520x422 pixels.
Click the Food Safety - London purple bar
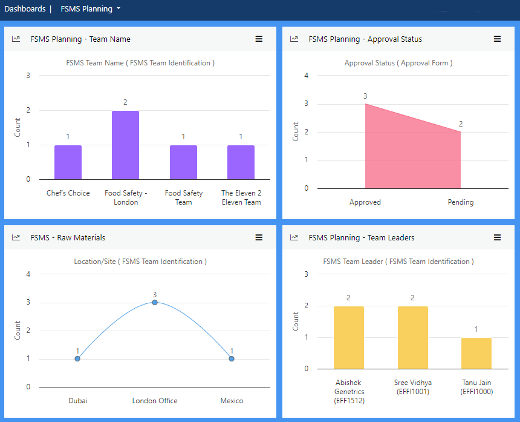pyautogui.click(x=125, y=145)
